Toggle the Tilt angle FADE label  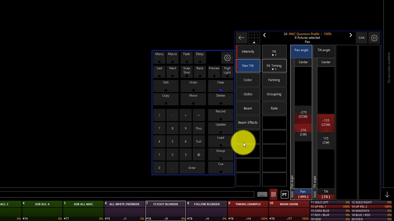pos(315,194)
